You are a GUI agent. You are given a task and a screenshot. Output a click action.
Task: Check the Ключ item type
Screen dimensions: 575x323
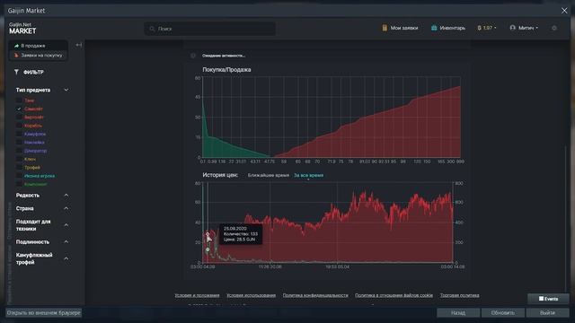pos(19,159)
